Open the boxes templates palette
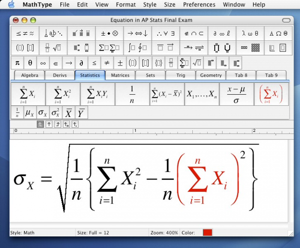This screenshot has width=300, height=248. pos(278,48)
